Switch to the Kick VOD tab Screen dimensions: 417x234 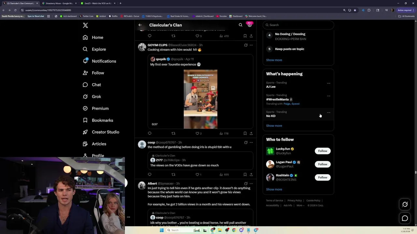coord(98,3)
